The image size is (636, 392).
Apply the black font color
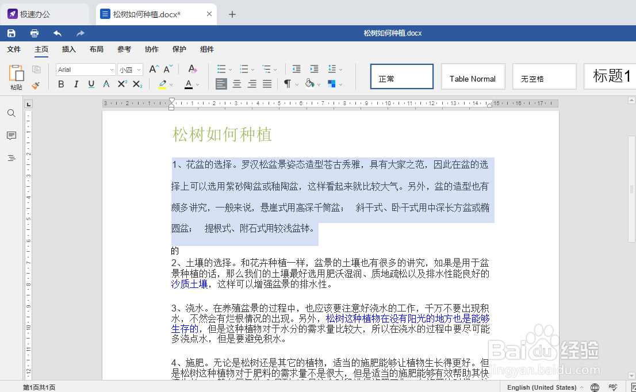tap(189, 84)
